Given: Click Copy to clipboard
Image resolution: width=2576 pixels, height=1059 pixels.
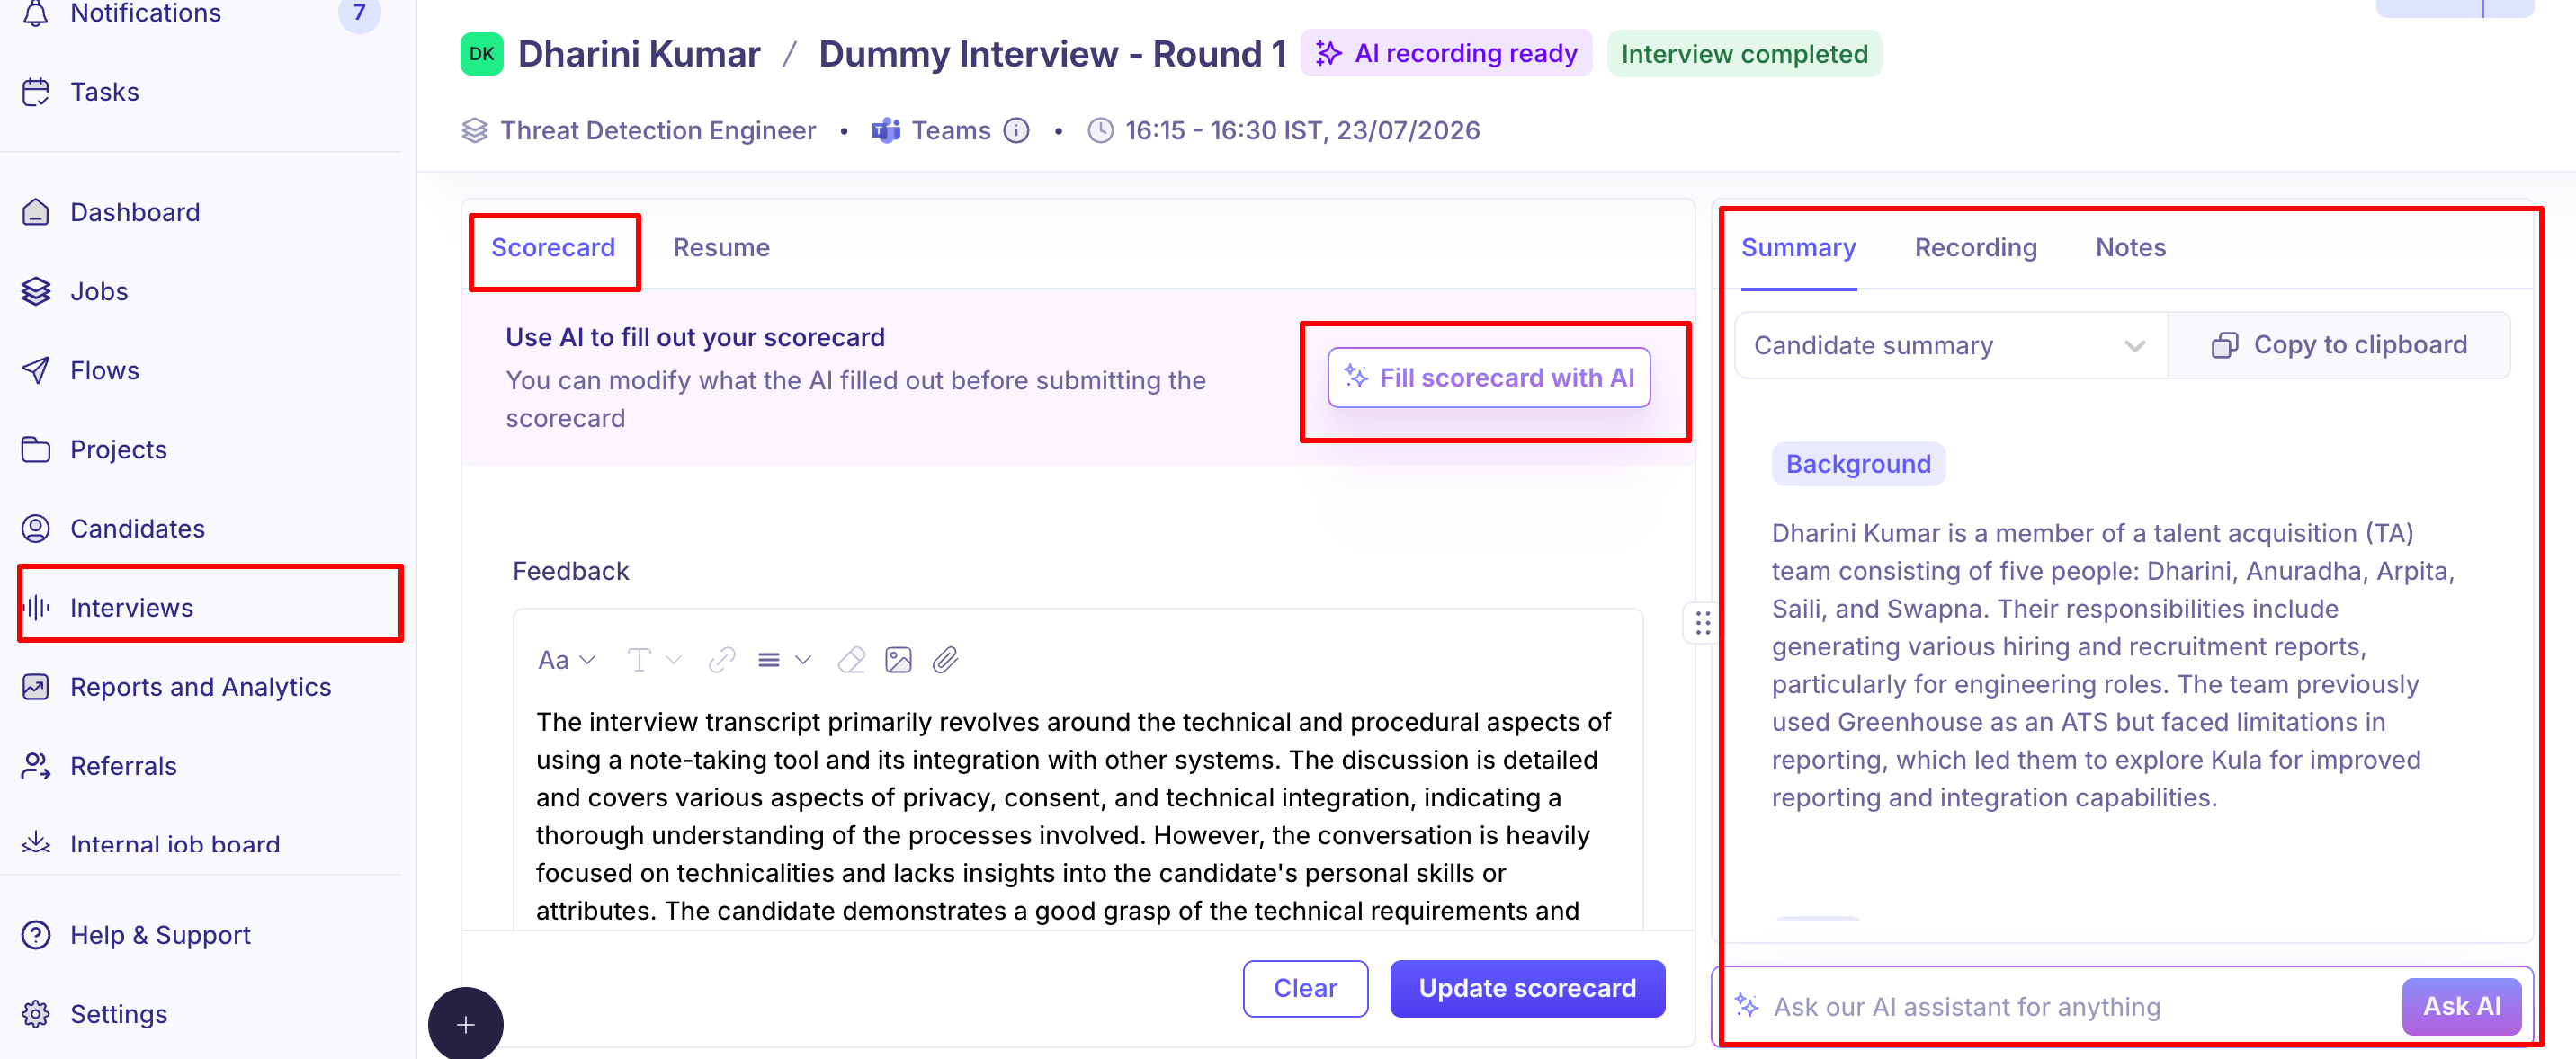Looking at the screenshot, I should tap(2339, 346).
